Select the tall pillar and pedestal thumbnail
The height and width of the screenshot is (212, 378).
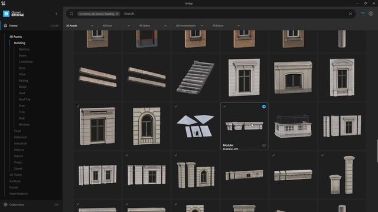click(342, 175)
